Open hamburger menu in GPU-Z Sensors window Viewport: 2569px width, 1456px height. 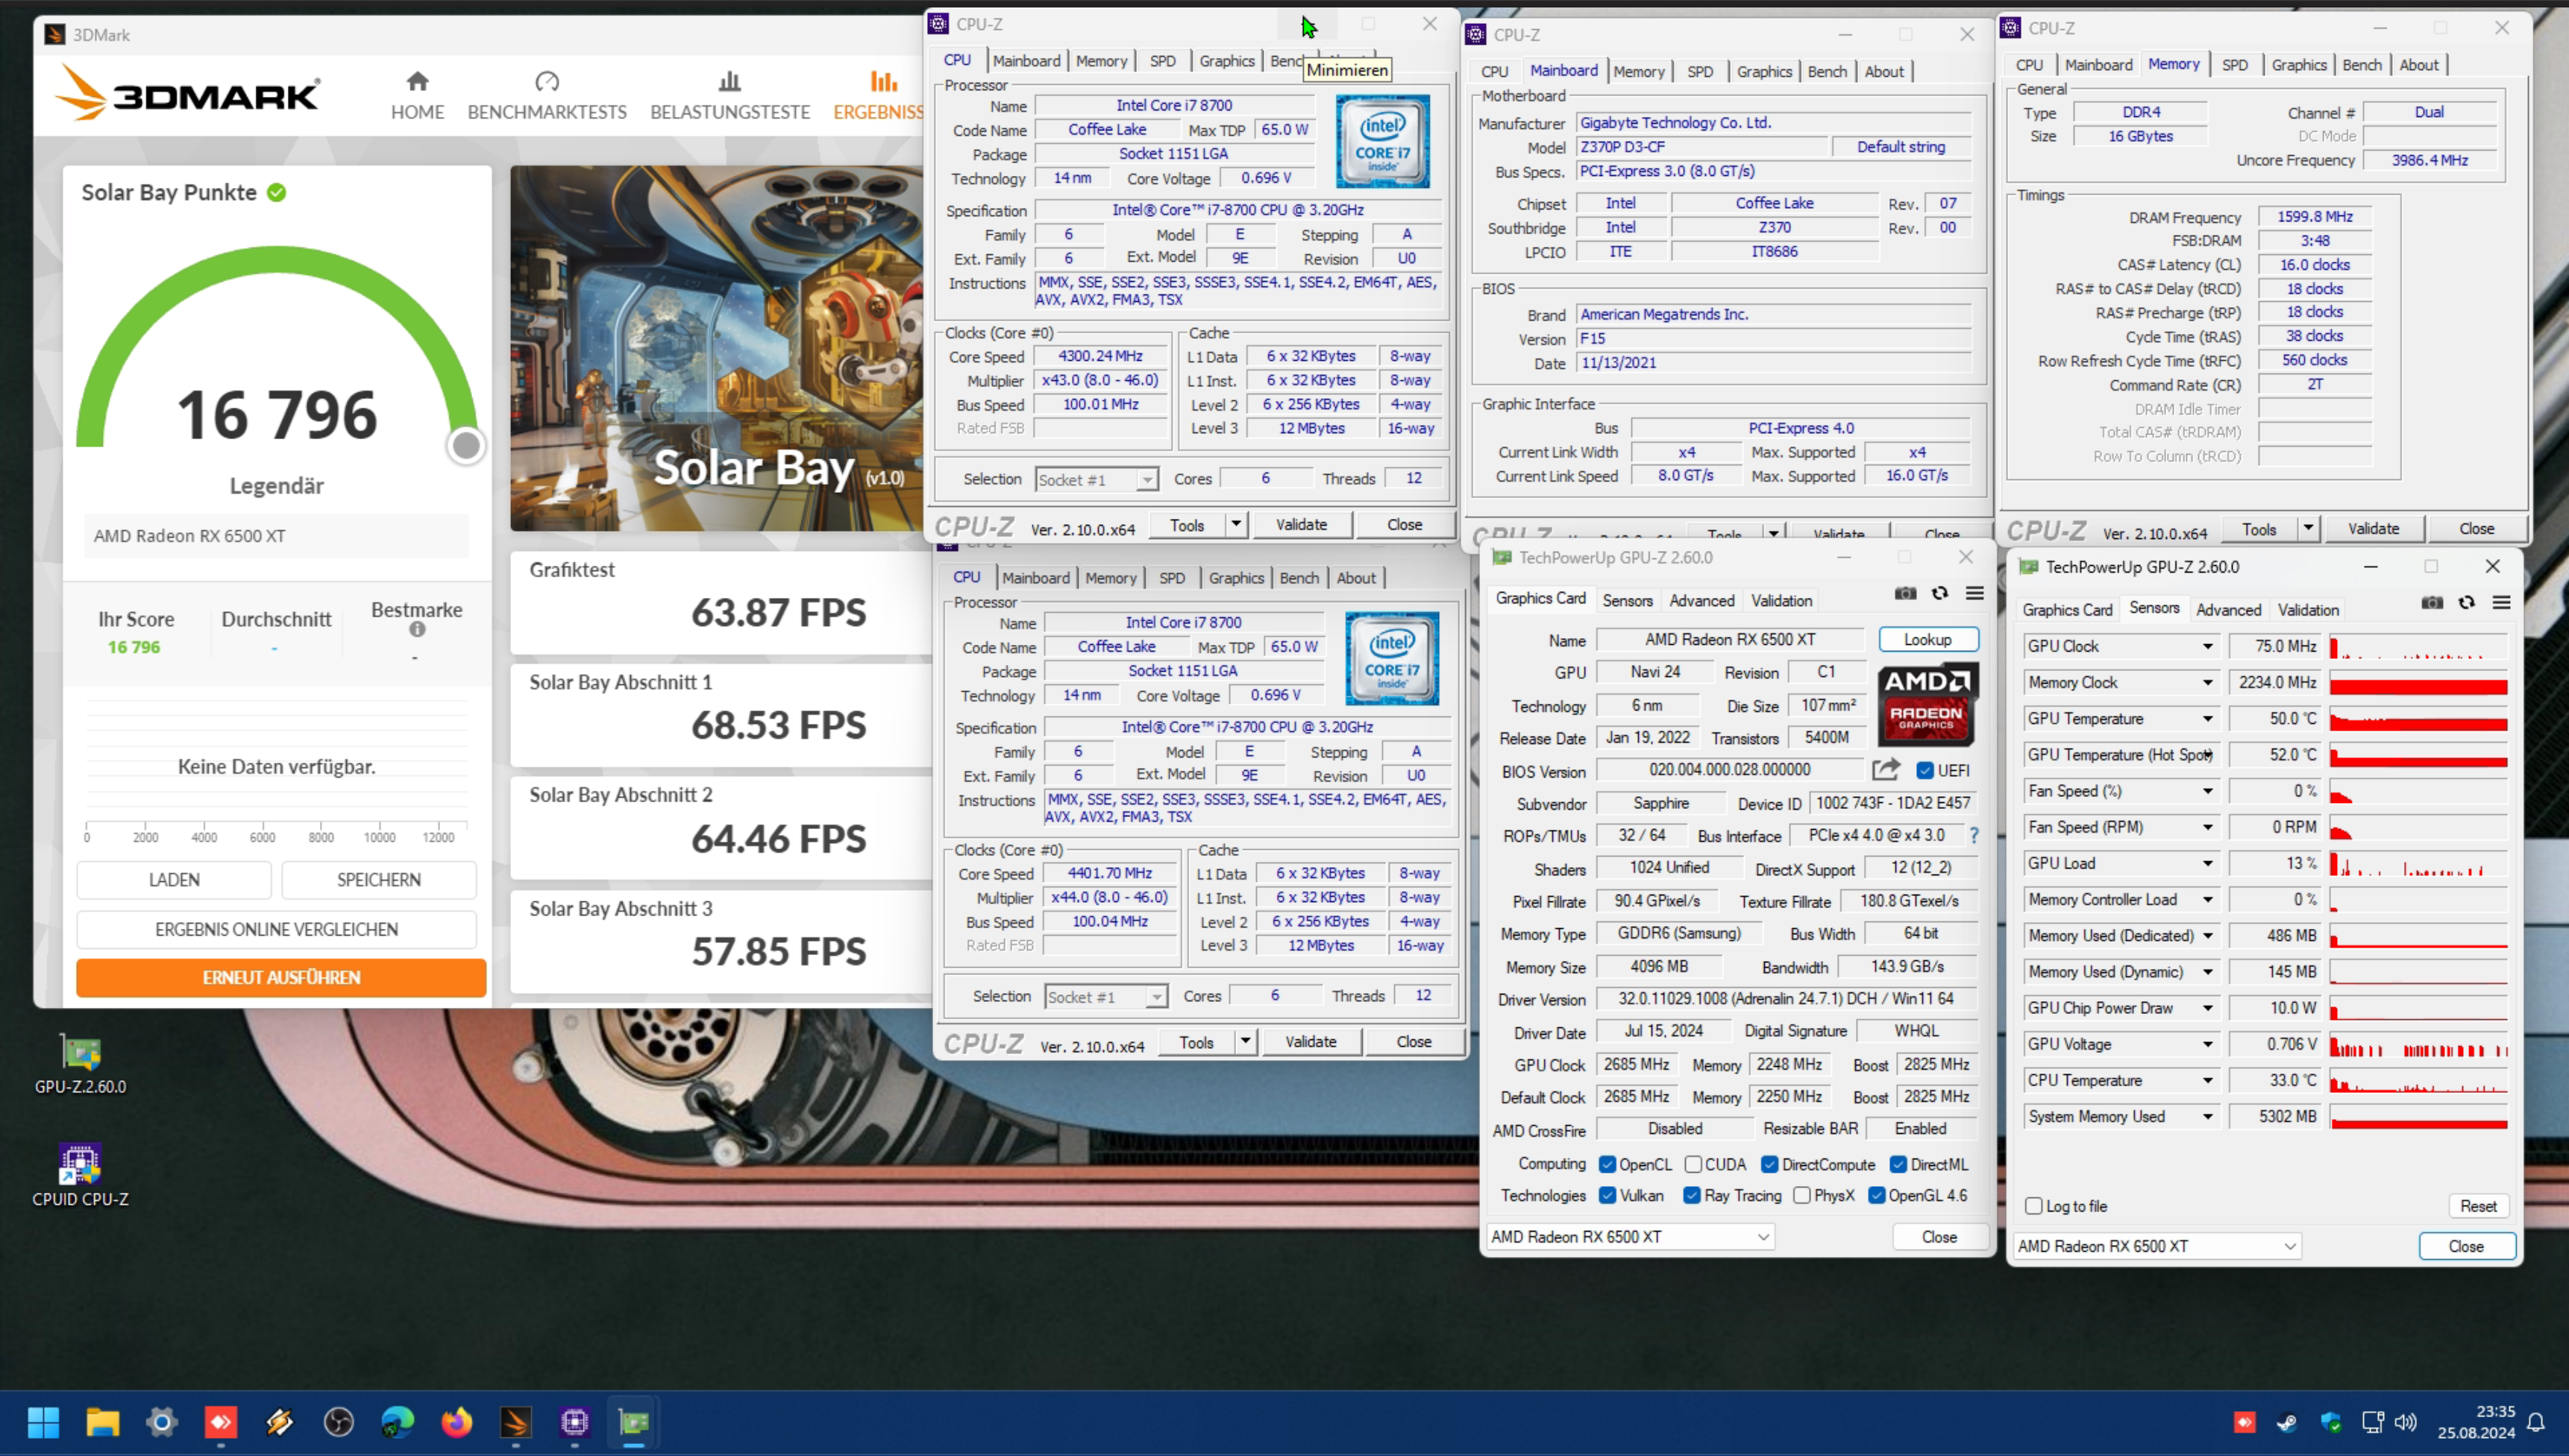point(2502,603)
